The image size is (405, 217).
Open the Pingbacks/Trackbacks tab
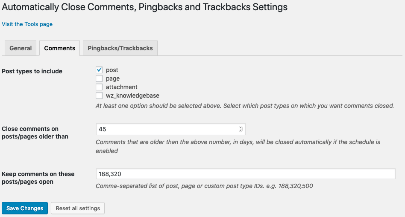click(x=120, y=48)
